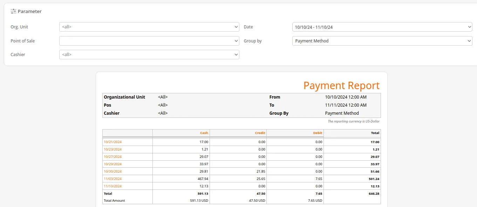Viewport: 477px width, 207px height.
Task: Click the Total Amount row label
Action: point(114,201)
